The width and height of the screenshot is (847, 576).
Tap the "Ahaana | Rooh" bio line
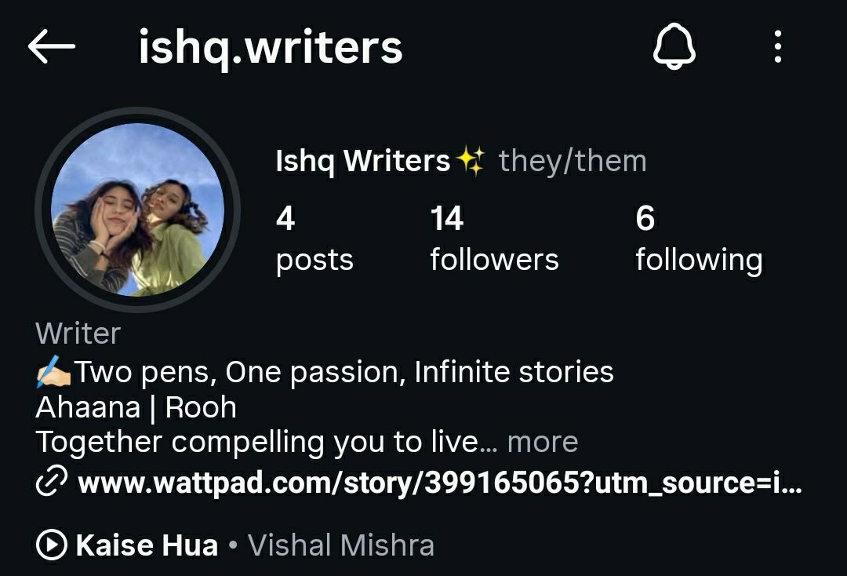coord(136,406)
